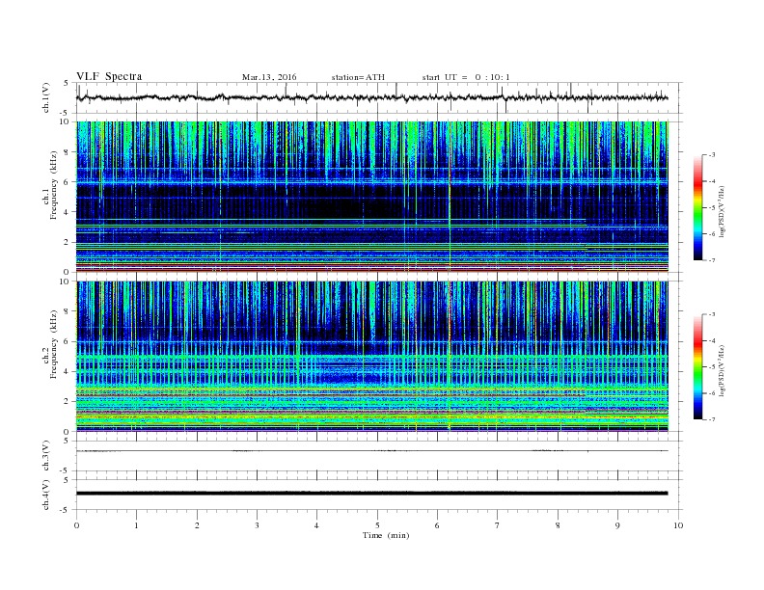The height and width of the screenshot is (590, 764).
Task: Click the "ch.1(V)" waveform axis label
Action: pos(45,97)
